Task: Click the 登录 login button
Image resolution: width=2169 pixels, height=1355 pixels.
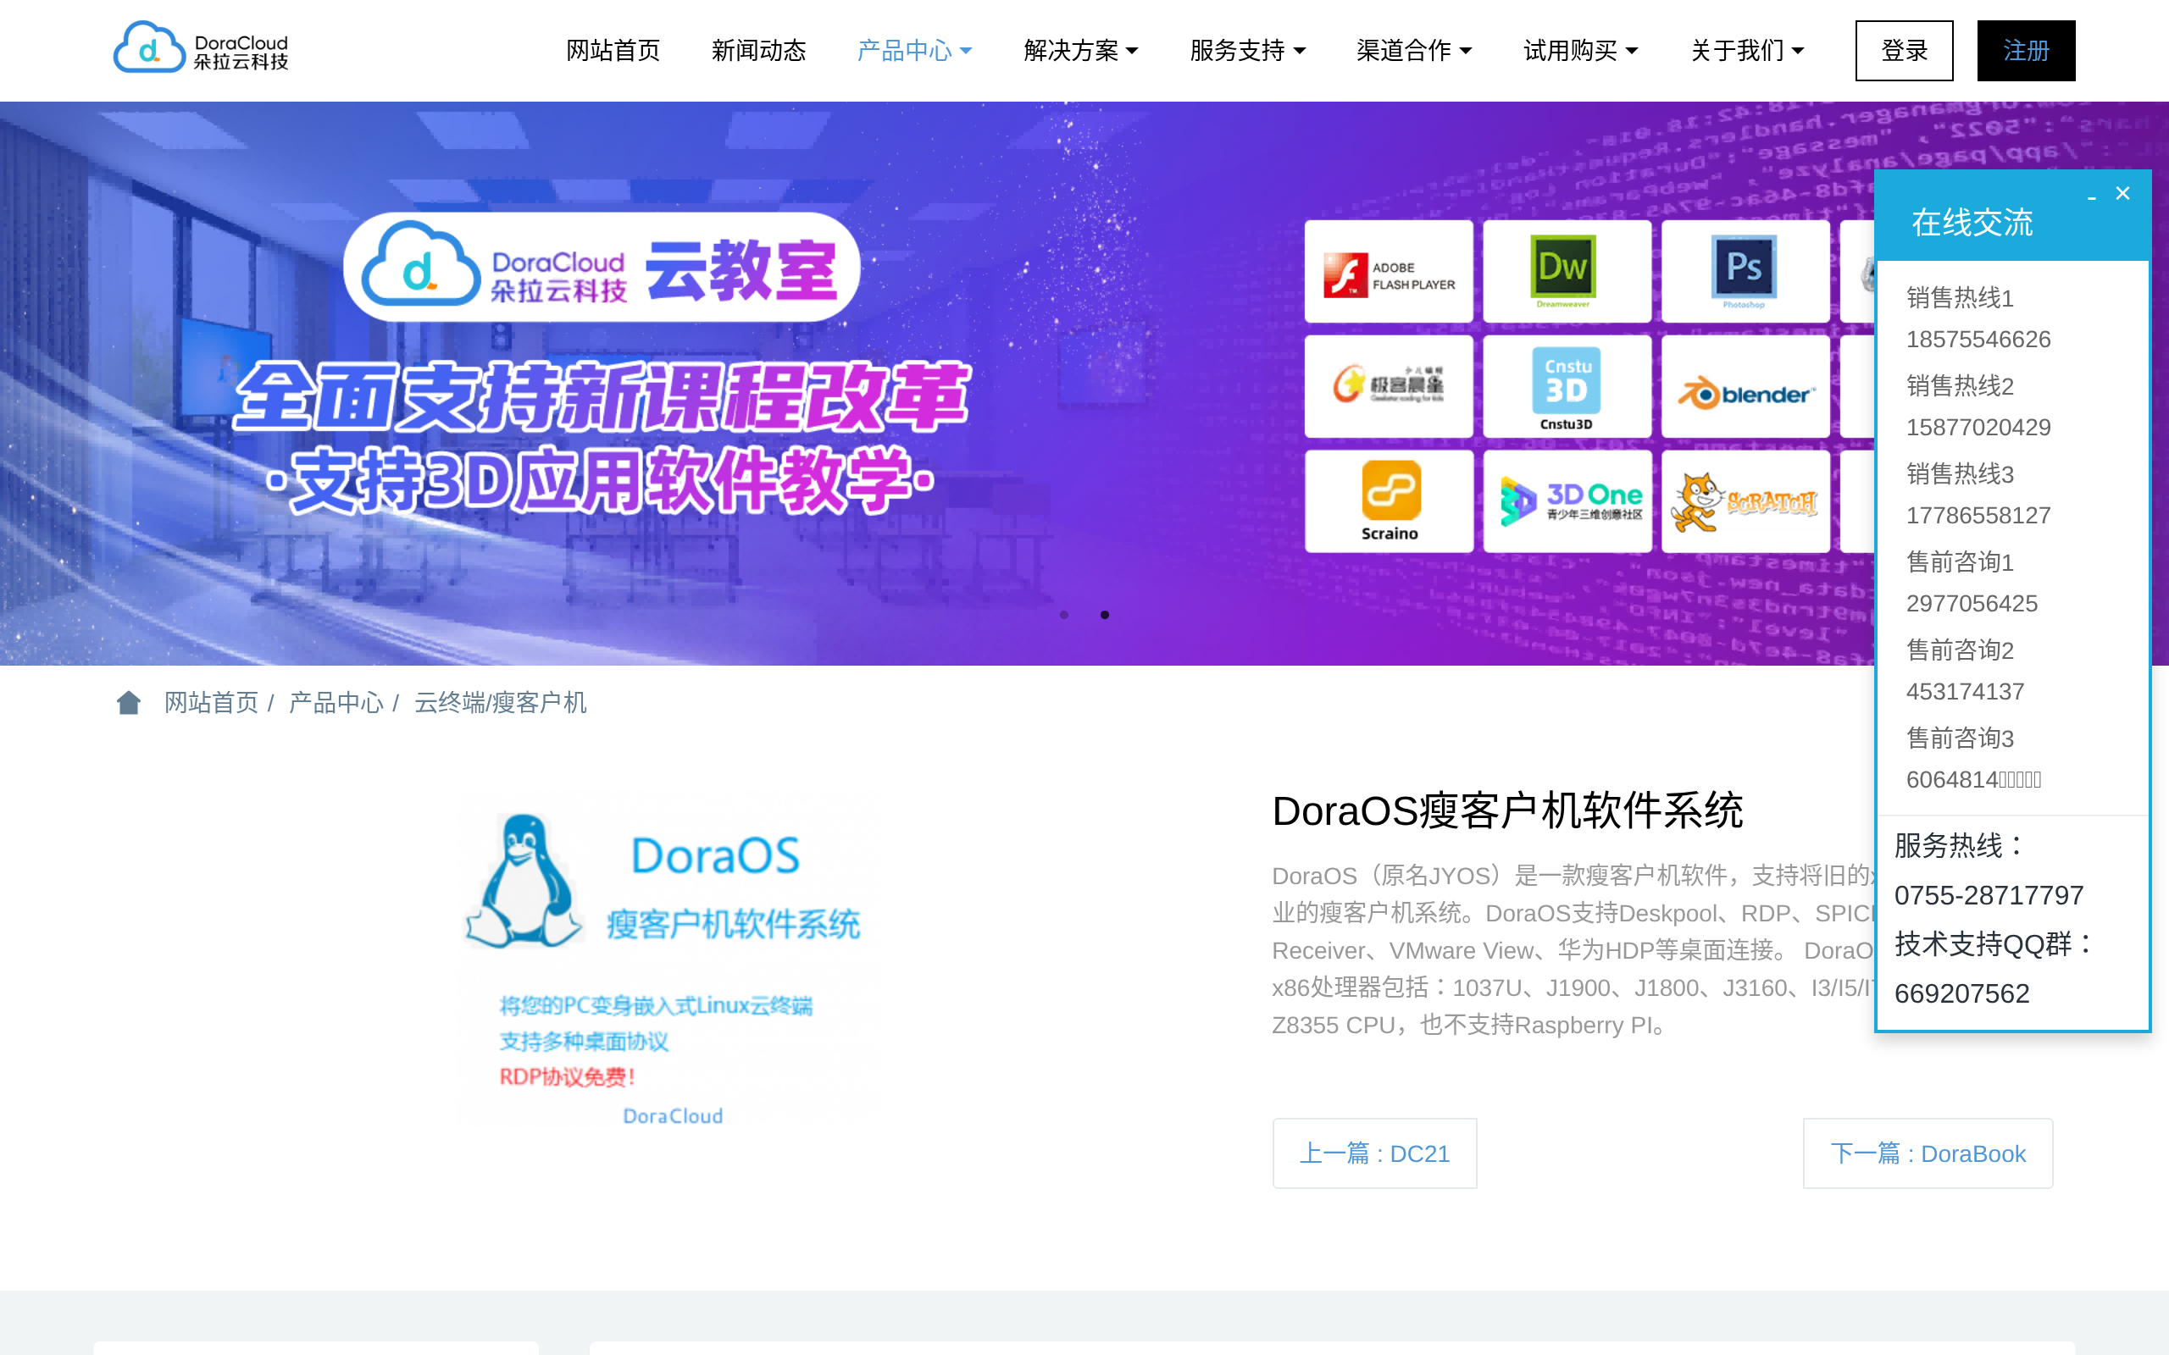Action: 1904,51
